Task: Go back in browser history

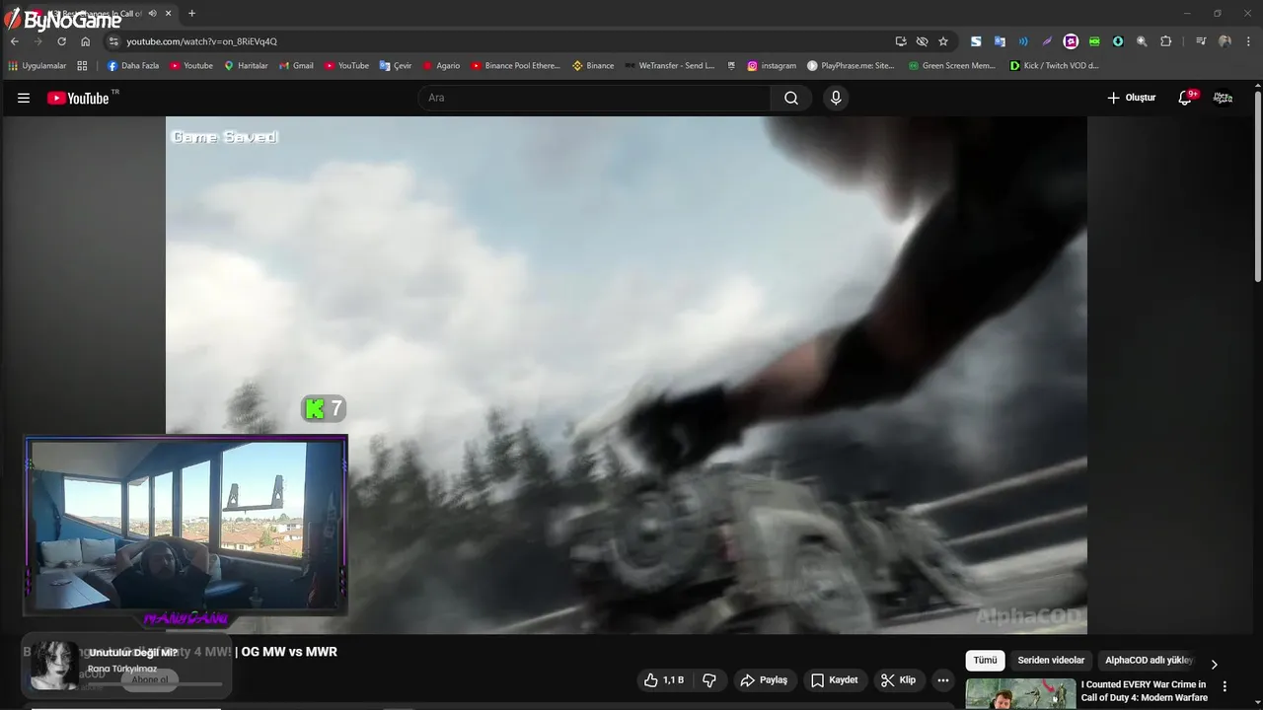Action: 15,41
